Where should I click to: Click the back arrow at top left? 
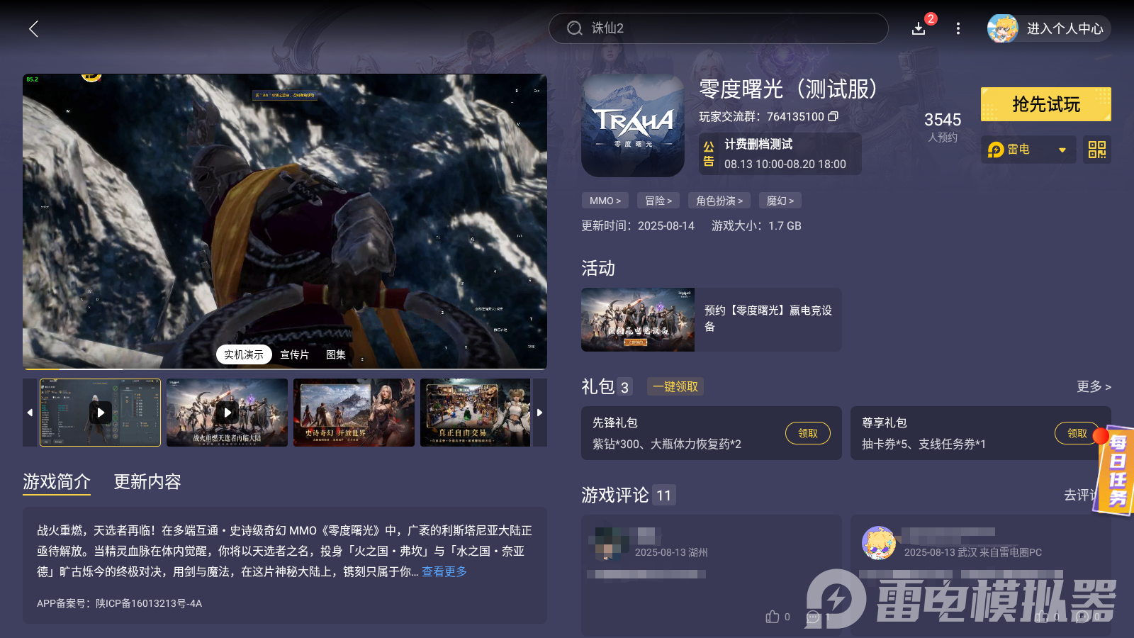point(34,29)
